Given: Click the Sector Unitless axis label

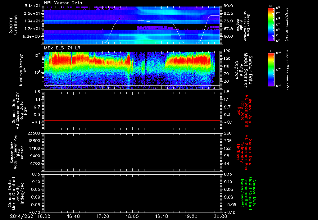Looking at the screenshot, I should (12, 25).
